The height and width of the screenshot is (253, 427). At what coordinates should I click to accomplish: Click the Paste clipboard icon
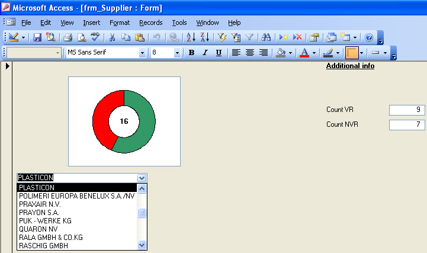pos(139,37)
